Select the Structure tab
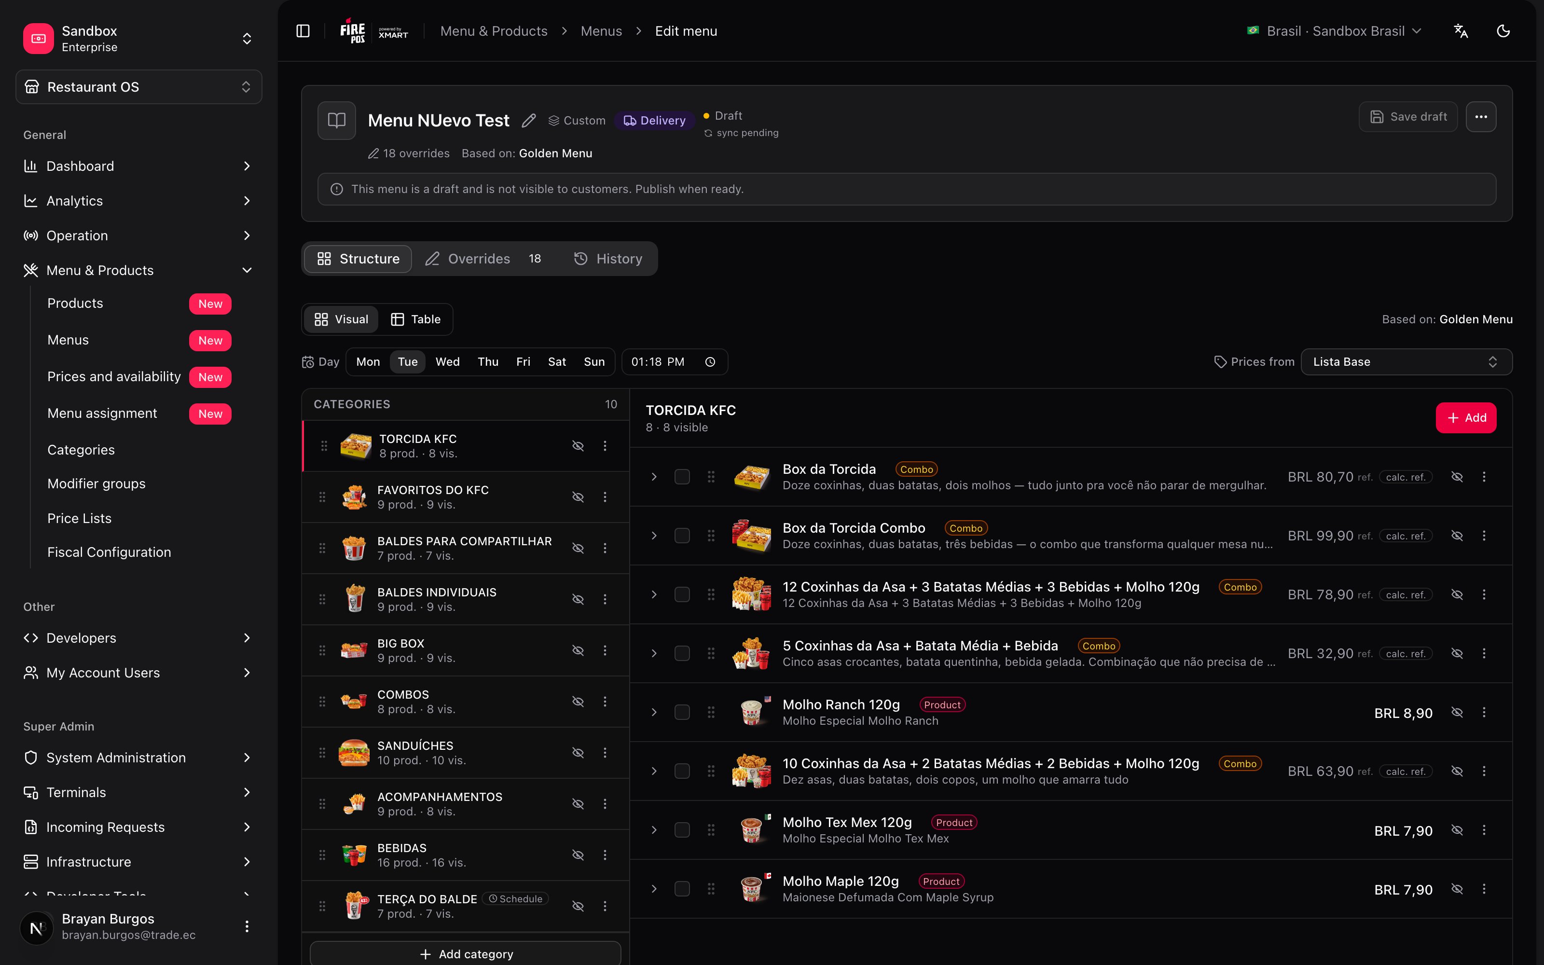Image resolution: width=1544 pixels, height=965 pixels. [358, 259]
